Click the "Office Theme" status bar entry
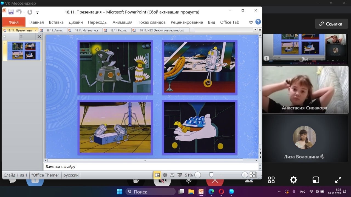 (x=45, y=175)
